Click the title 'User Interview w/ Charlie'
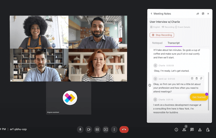This screenshot has height=138, width=216. coord(165,22)
